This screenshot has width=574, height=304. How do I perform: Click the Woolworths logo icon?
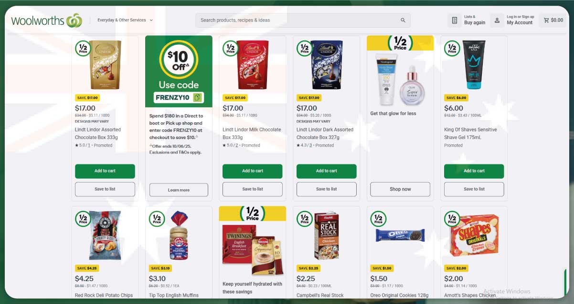(74, 20)
